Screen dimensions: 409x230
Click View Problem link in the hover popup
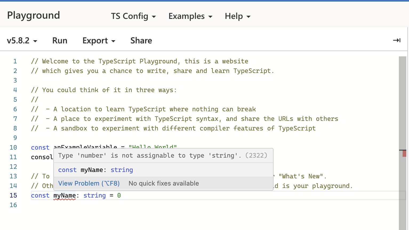[89, 183]
